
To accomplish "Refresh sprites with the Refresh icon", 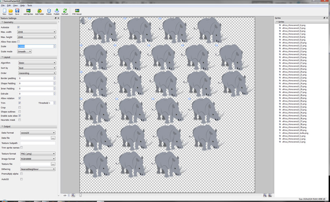I will (x=65, y=12).
